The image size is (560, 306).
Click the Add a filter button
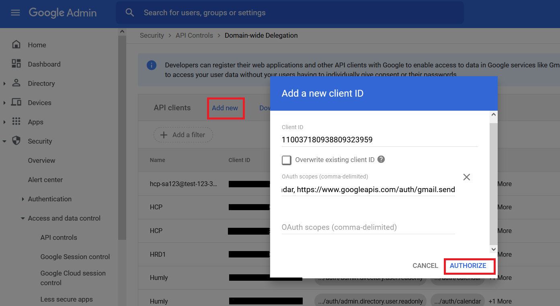point(183,134)
